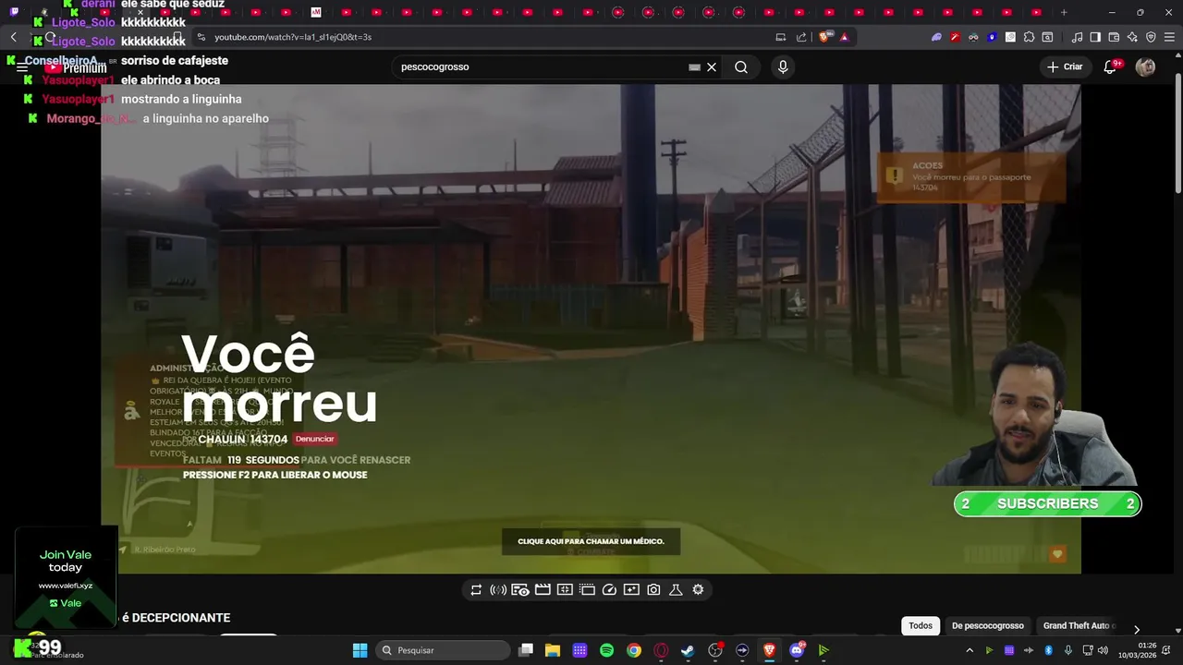1183x665 pixels.
Task: Click the speedometer playback speed icon
Action: click(609, 589)
